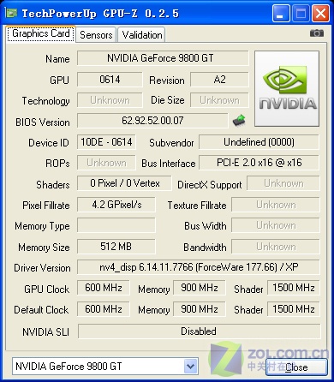Select the Device ID 10DE - 0614 field

tap(106, 142)
